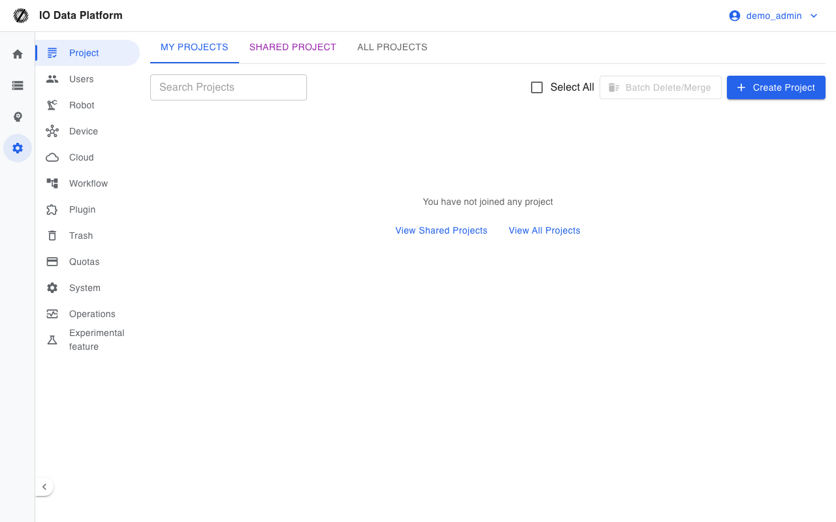Screen dimensions: 836x522
Task: Select the Project menu label
Action: (84, 53)
